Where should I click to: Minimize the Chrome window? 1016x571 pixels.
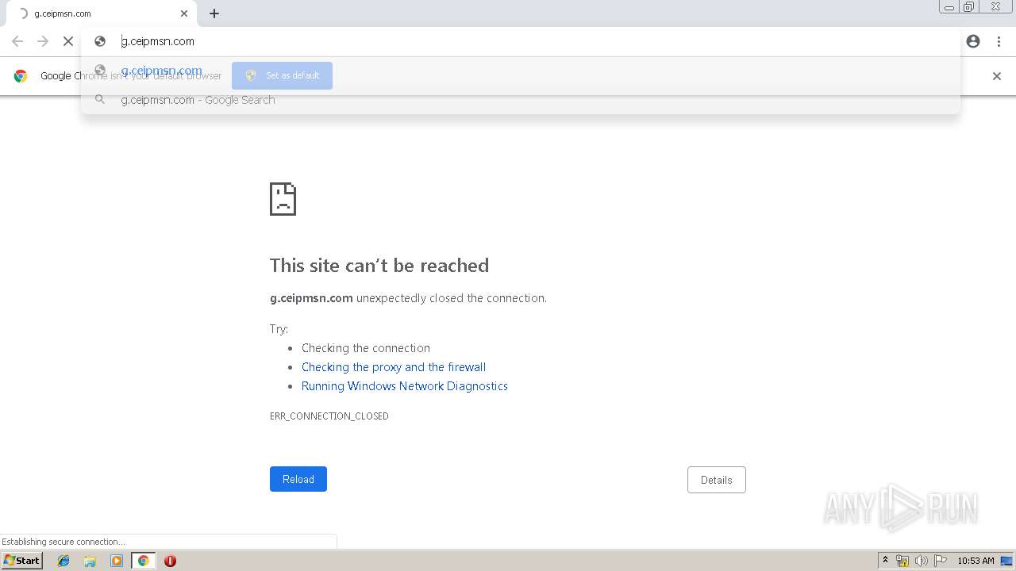pos(949,7)
